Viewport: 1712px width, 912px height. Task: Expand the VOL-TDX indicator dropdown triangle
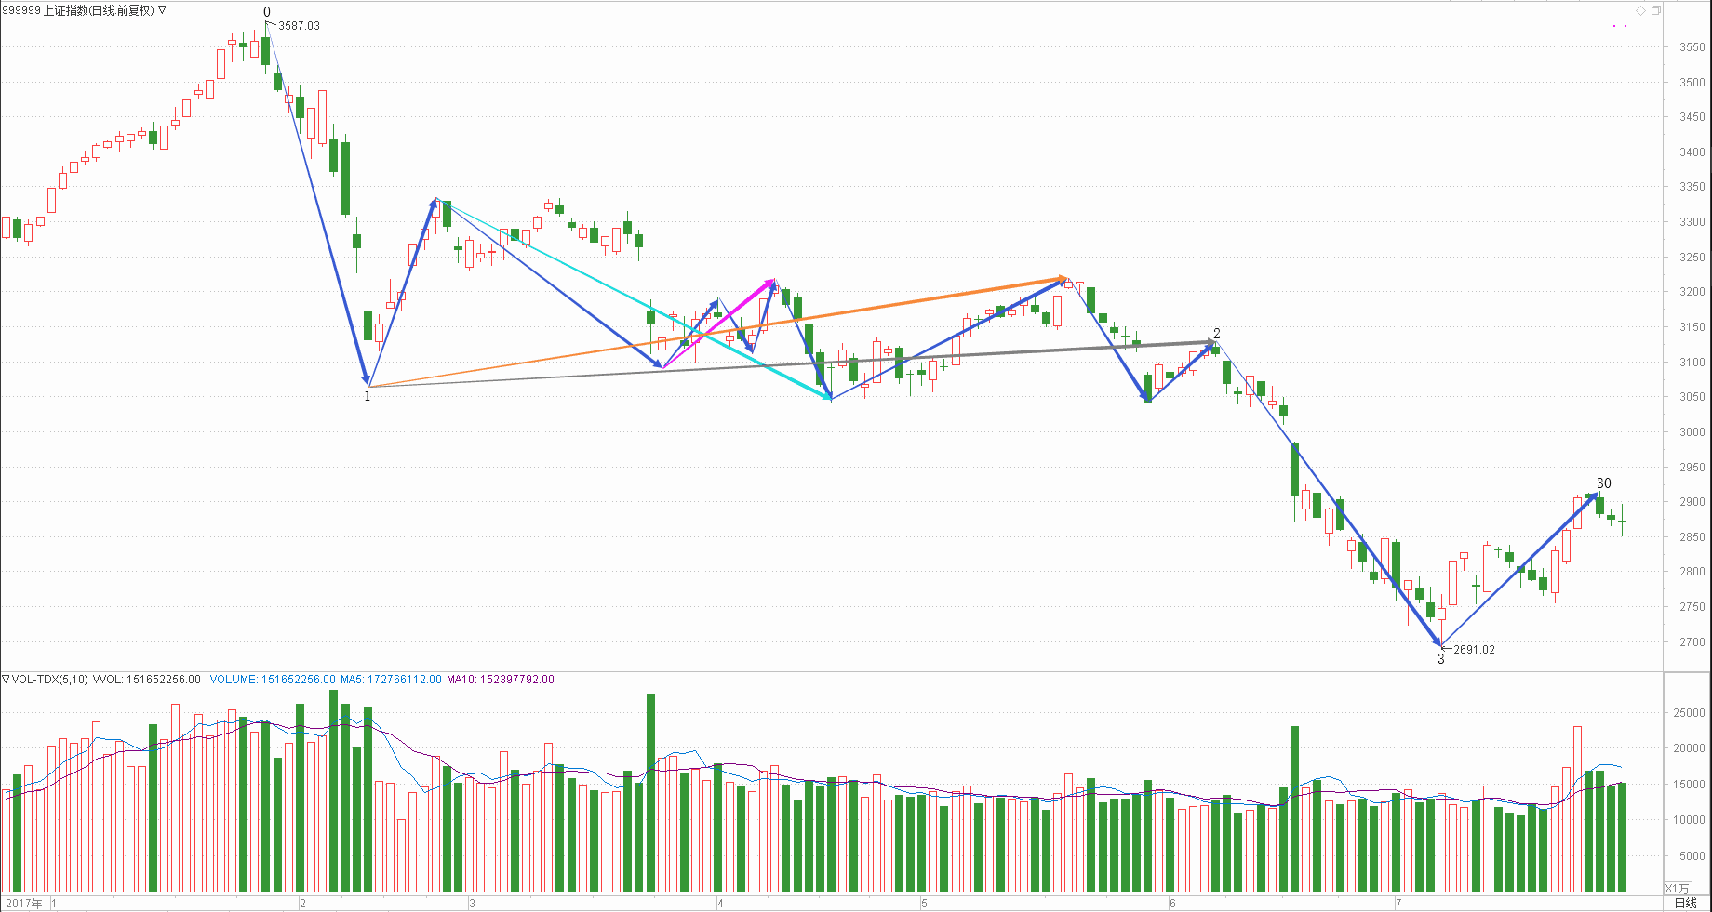tap(6, 680)
